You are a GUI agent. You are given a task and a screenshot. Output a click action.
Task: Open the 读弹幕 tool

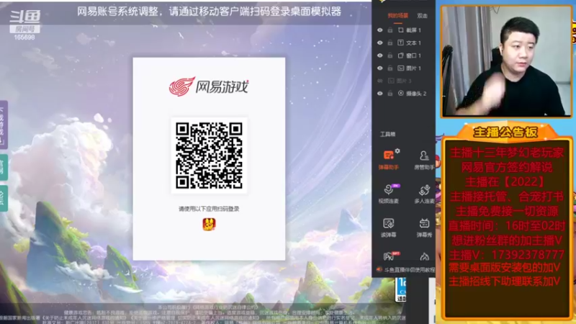click(x=388, y=228)
